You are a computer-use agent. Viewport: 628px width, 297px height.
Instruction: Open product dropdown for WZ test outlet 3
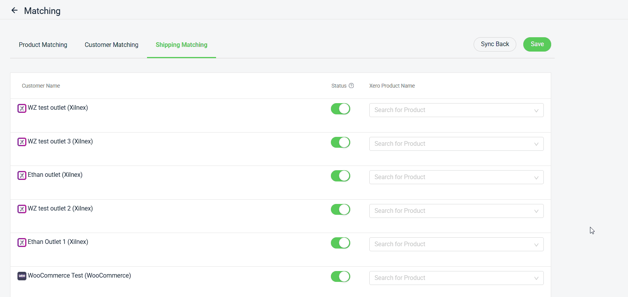pyautogui.click(x=456, y=144)
